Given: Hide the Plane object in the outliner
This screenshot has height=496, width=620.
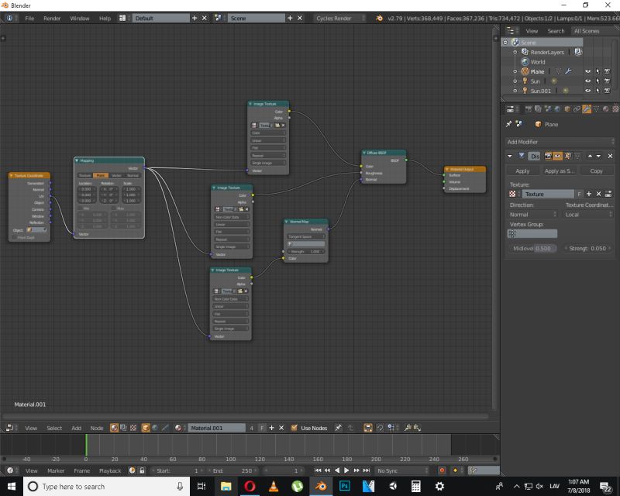Looking at the screenshot, I should 587,71.
